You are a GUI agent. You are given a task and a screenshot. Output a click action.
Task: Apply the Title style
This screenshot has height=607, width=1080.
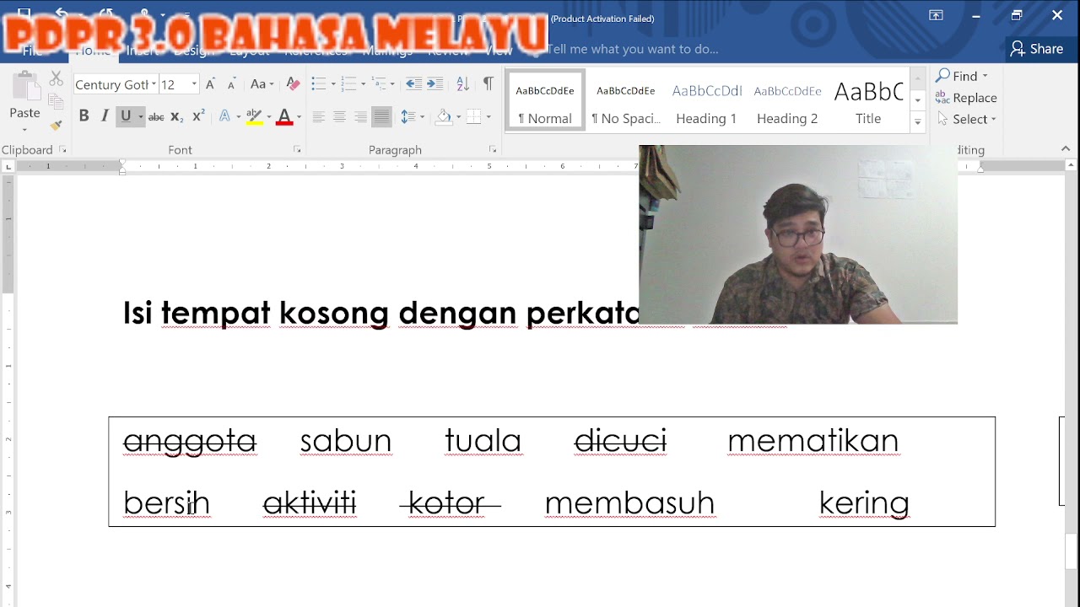pyautogui.click(x=868, y=100)
